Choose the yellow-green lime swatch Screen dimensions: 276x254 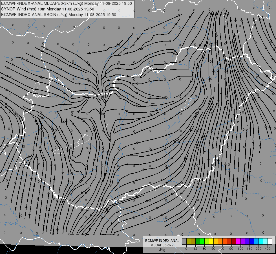207,241
